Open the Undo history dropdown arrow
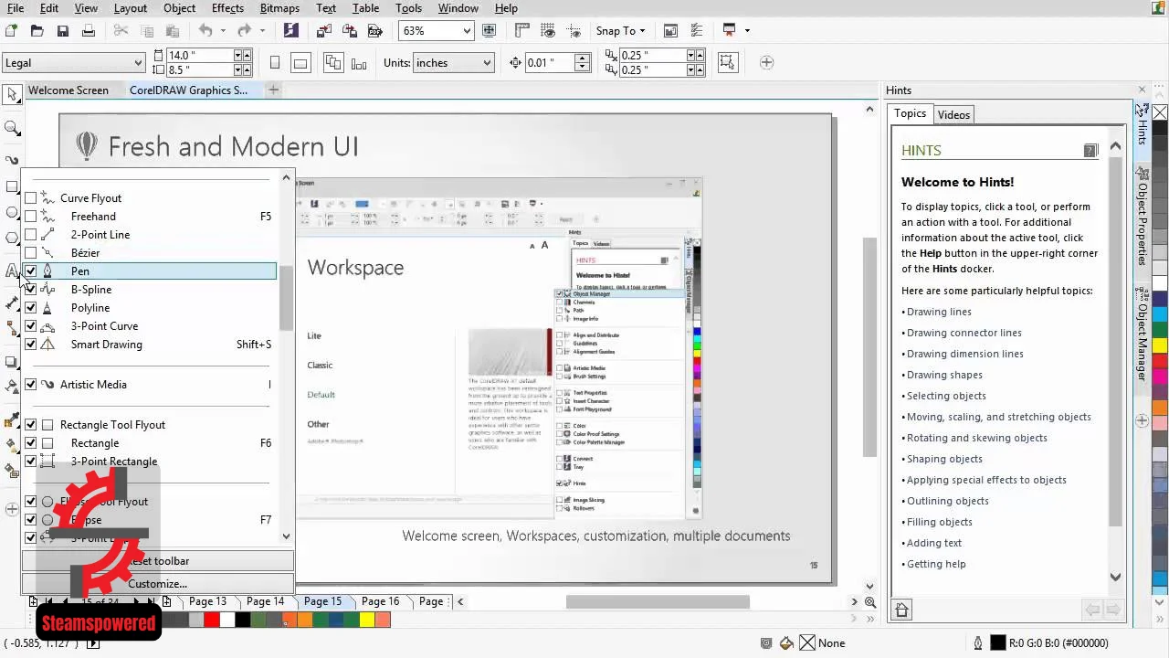 [x=224, y=30]
